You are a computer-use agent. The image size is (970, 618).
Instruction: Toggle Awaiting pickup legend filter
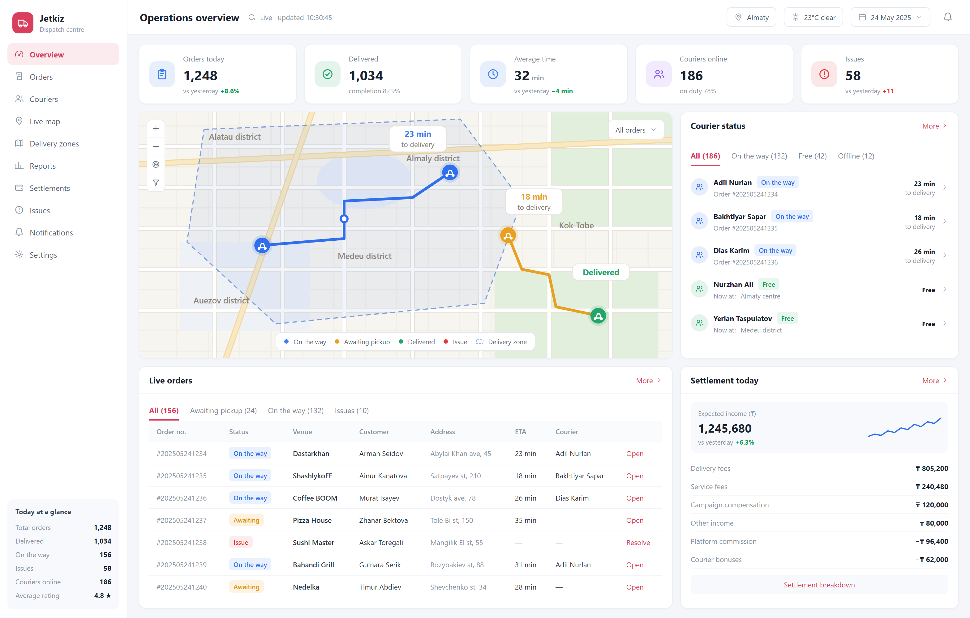click(362, 342)
